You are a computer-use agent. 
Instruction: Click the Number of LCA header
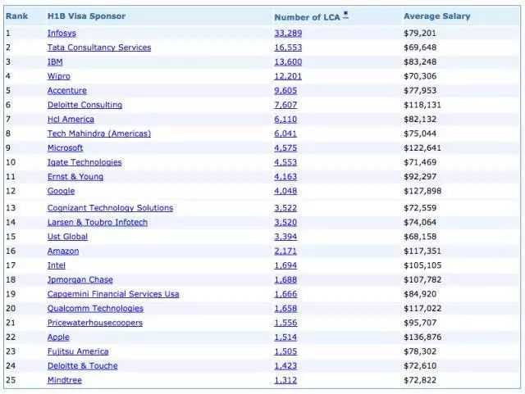pos(307,17)
